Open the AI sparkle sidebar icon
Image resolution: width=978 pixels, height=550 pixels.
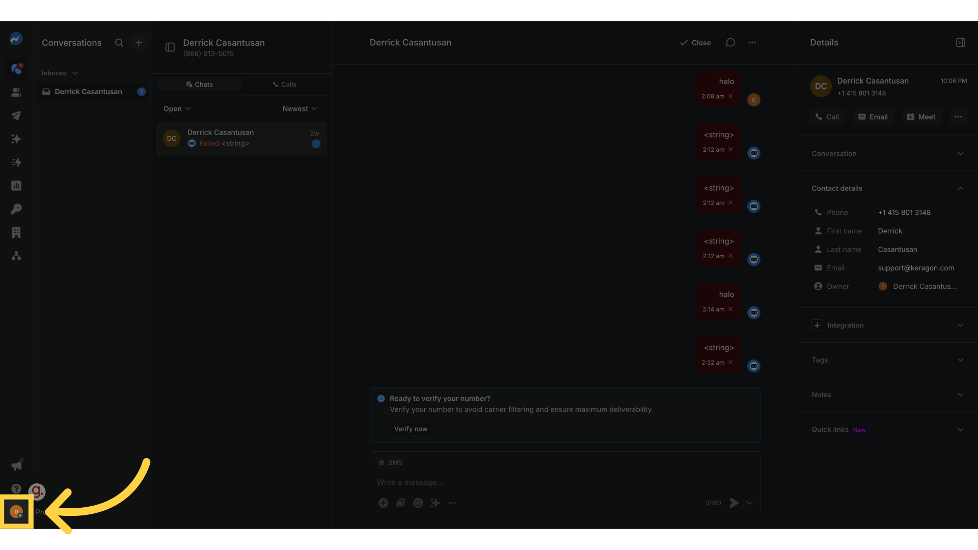tap(16, 139)
